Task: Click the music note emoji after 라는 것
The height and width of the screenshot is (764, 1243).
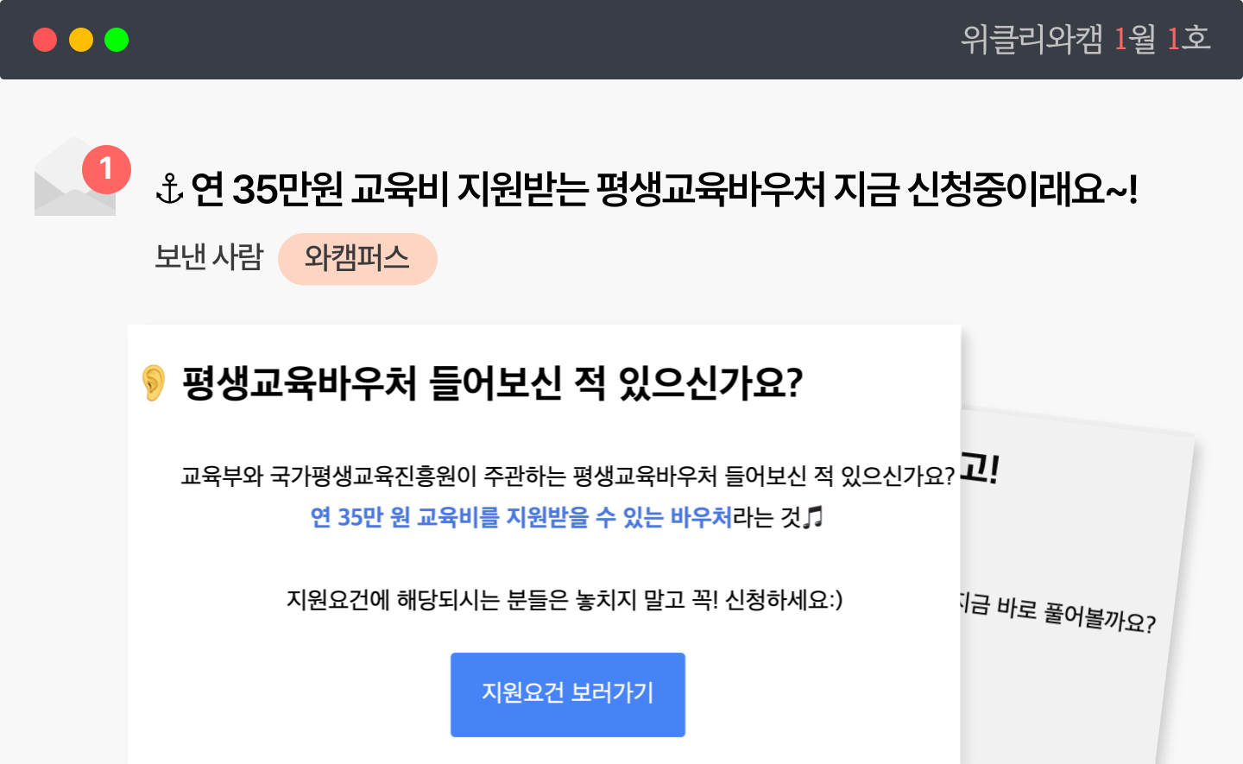Action: (x=813, y=517)
